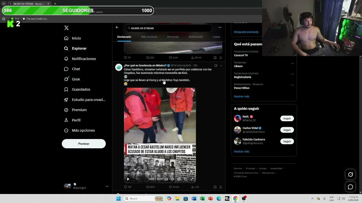Open the Windows Start menu
Image resolution: width=362 pixels, height=203 pixels.
[x=118, y=198]
